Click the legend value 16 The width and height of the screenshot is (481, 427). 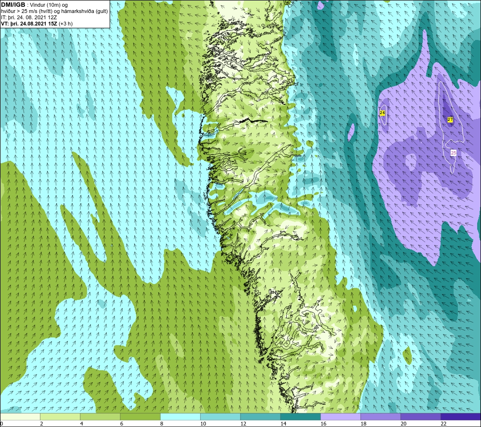(x=323, y=424)
